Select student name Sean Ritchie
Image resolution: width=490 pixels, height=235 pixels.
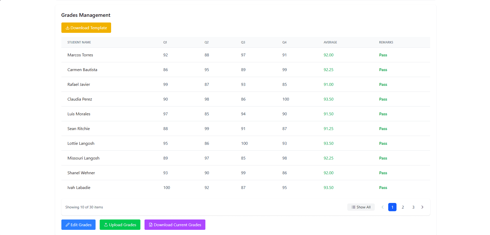coord(79,129)
